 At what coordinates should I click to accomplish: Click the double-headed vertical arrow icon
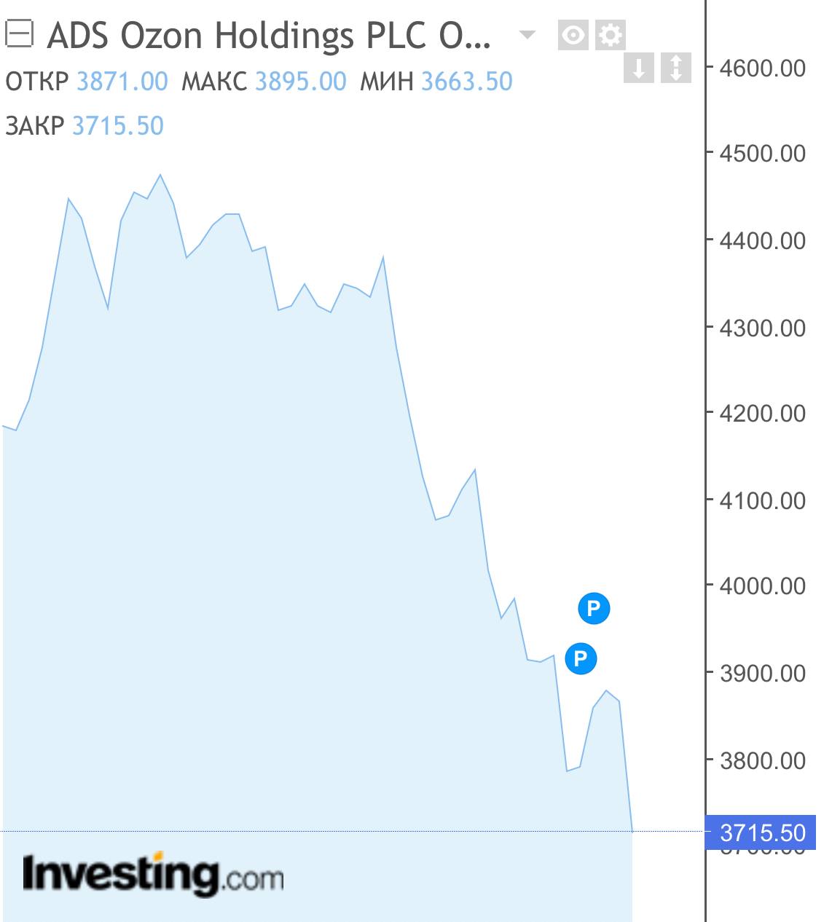675,68
